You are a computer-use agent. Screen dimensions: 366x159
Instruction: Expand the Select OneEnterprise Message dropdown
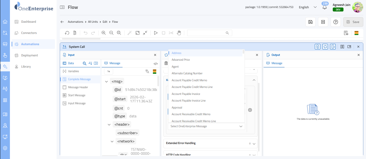point(206,126)
